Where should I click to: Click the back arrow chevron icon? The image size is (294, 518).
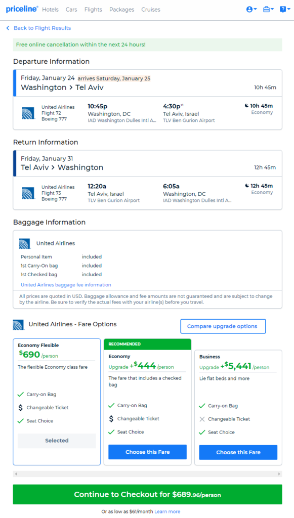pyautogui.click(x=8, y=28)
